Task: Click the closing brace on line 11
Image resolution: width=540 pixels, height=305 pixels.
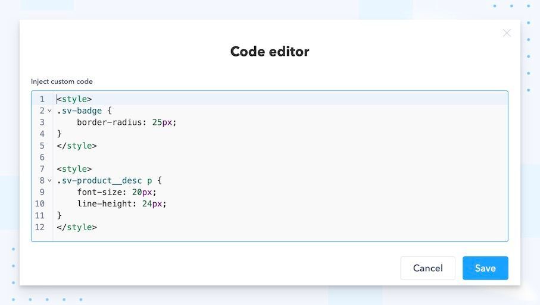Action: pos(60,215)
